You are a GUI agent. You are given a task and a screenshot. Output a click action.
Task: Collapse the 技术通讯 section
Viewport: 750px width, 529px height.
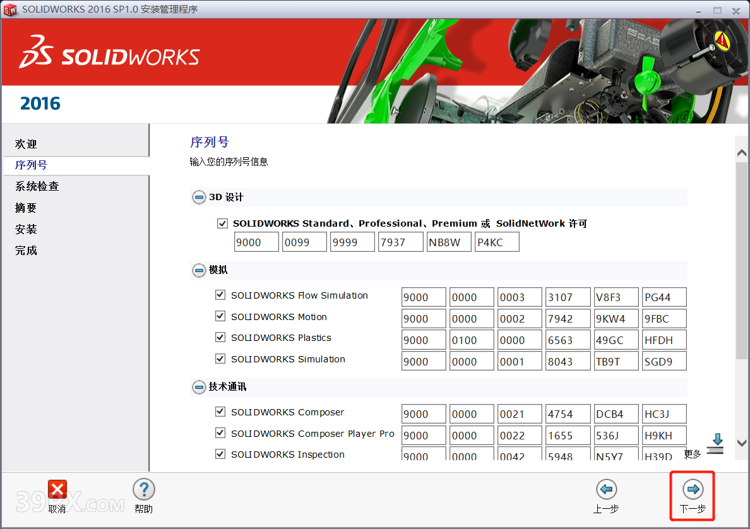point(198,387)
